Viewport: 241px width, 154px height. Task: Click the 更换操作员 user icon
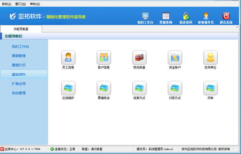206,16
